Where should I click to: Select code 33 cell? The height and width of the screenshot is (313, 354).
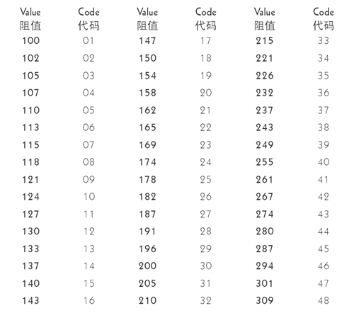tap(324, 40)
